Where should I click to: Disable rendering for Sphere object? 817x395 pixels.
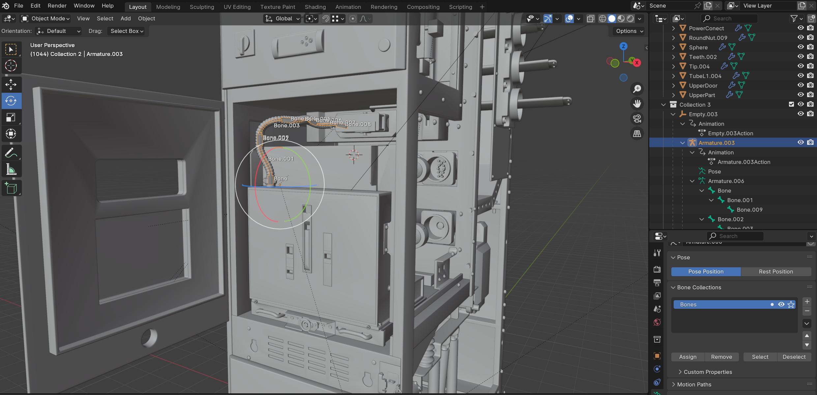click(810, 47)
